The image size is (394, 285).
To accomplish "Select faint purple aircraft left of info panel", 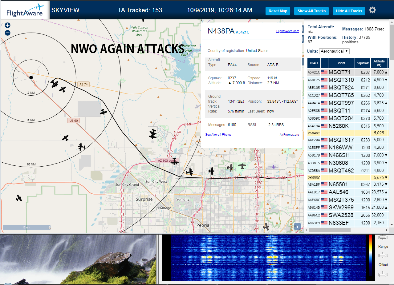I will pyautogui.click(x=198, y=106).
